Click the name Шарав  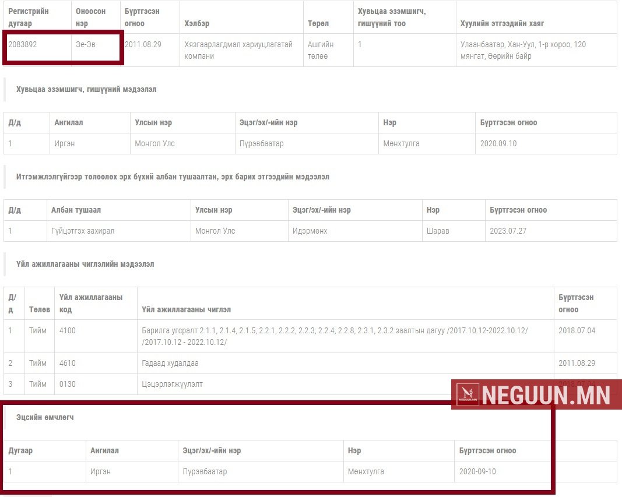pos(438,231)
